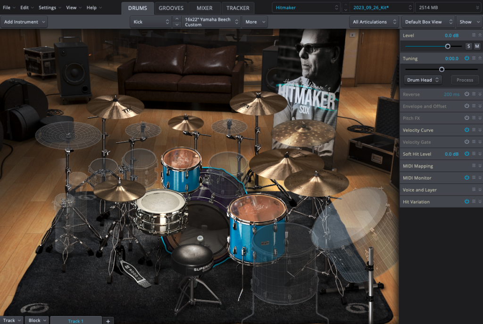Mute the kick with the M button
483x324 pixels.
(477, 46)
